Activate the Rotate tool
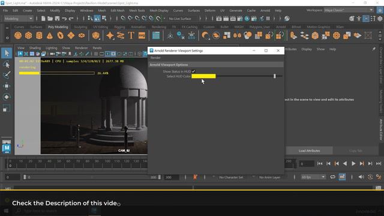 click(x=7, y=97)
